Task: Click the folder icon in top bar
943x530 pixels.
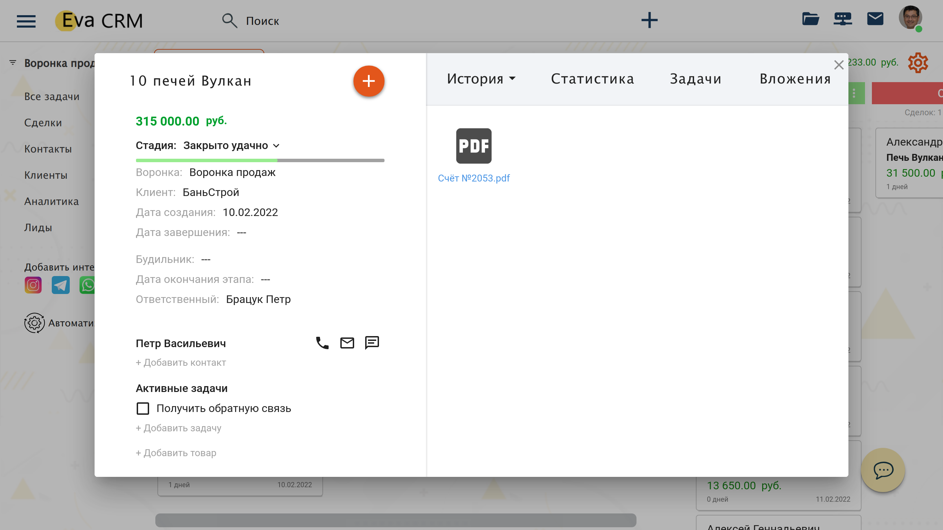Action: click(810, 19)
